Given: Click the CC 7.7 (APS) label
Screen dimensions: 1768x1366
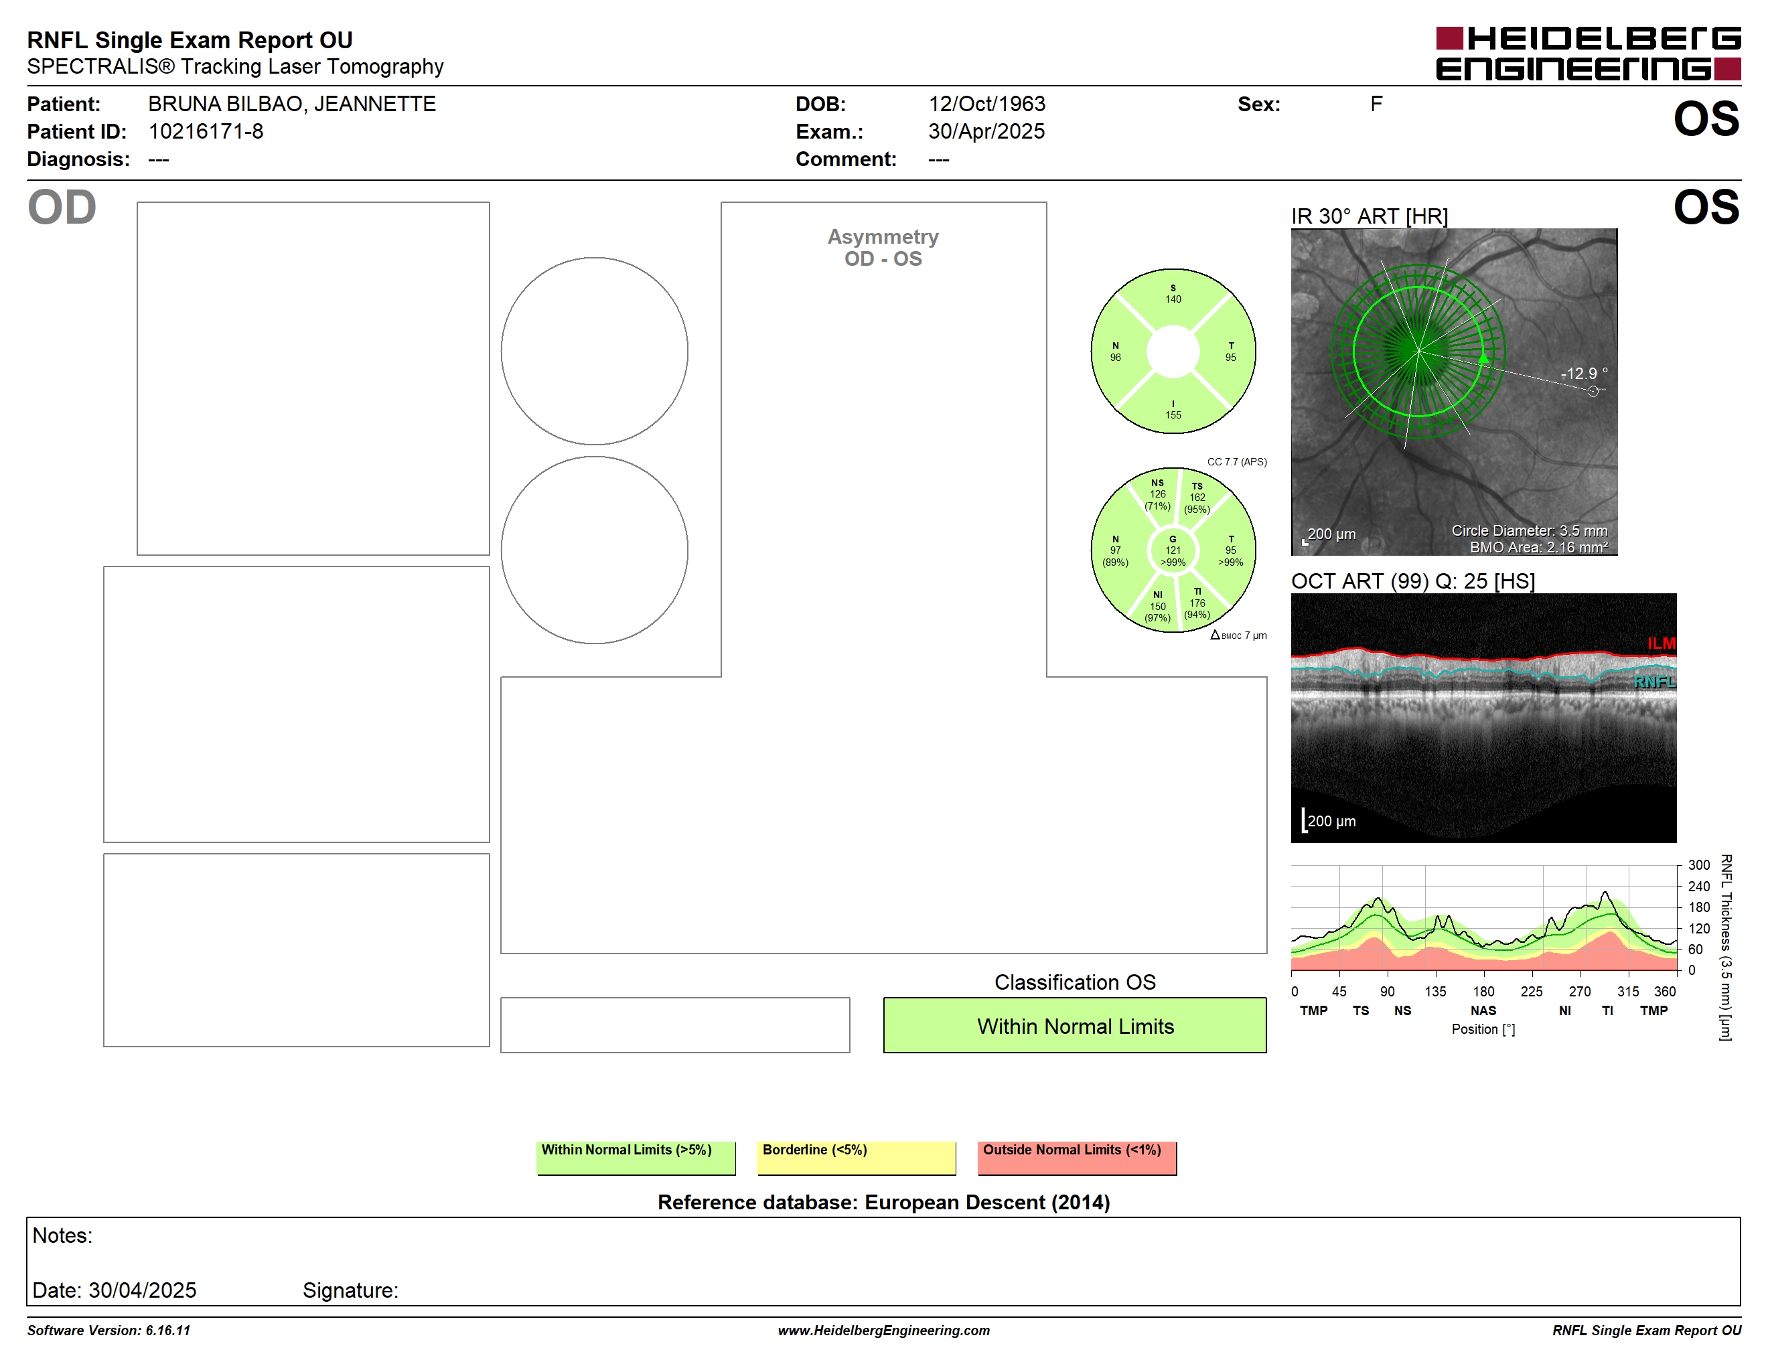Looking at the screenshot, I should (x=1237, y=462).
